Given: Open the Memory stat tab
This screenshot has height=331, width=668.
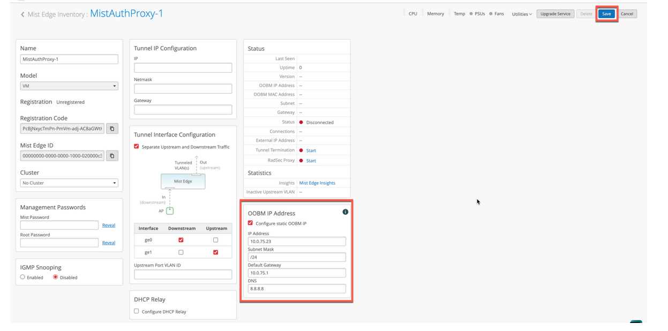Looking at the screenshot, I should click(436, 14).
